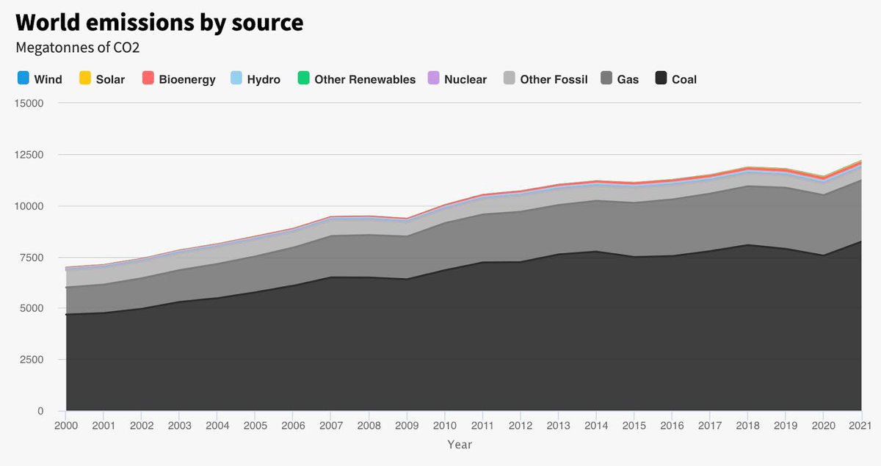Click the 2012 x-axis label
This screenshot has height=466, width=881.
coord(521,425)
